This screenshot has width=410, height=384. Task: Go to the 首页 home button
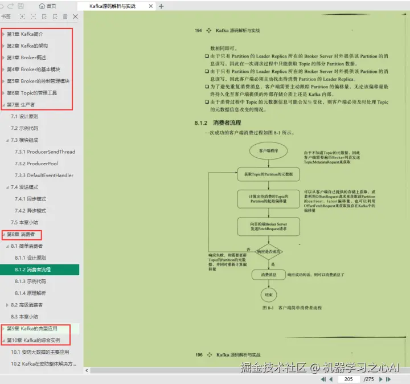pyautogui.click(x=47, y=6)
